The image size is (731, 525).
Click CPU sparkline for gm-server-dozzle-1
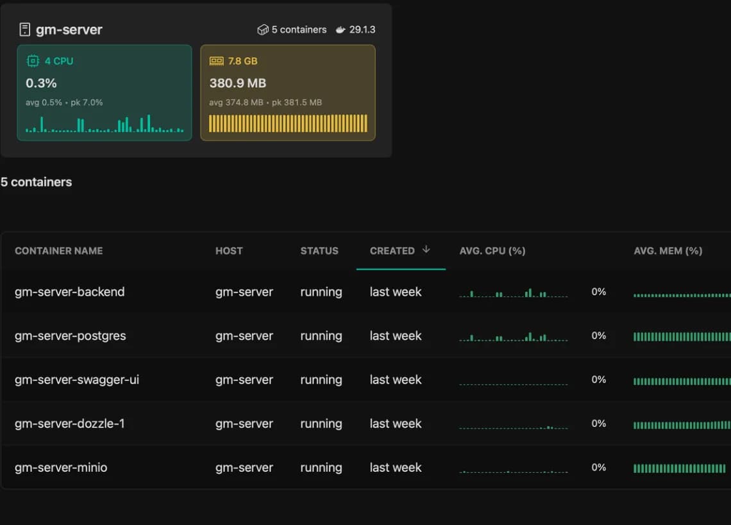tap(513, 427)
